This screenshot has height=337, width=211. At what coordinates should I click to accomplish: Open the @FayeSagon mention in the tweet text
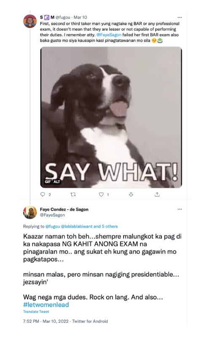(x=109, y=35)
